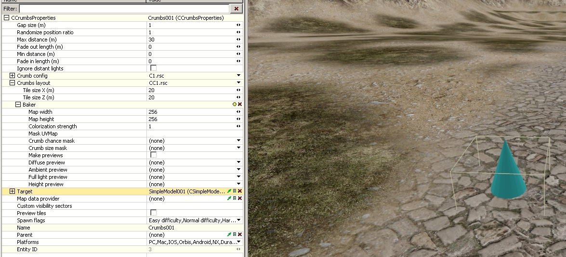Select the Parent property label
The height and width of the screenshot is (257, 566).
[25, 235]
